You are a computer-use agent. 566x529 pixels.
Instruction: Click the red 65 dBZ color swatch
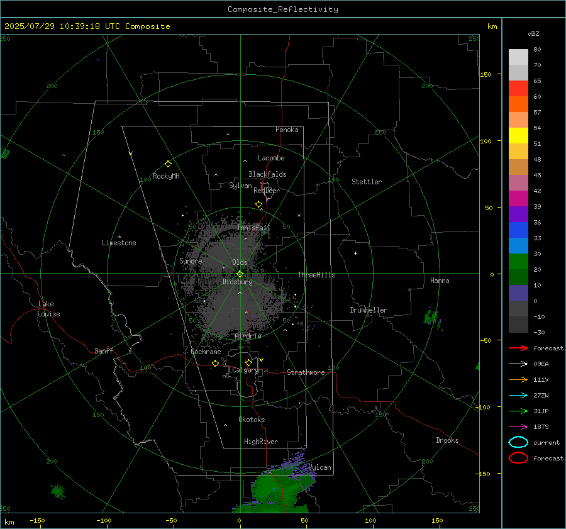click(x=518, y=88)
